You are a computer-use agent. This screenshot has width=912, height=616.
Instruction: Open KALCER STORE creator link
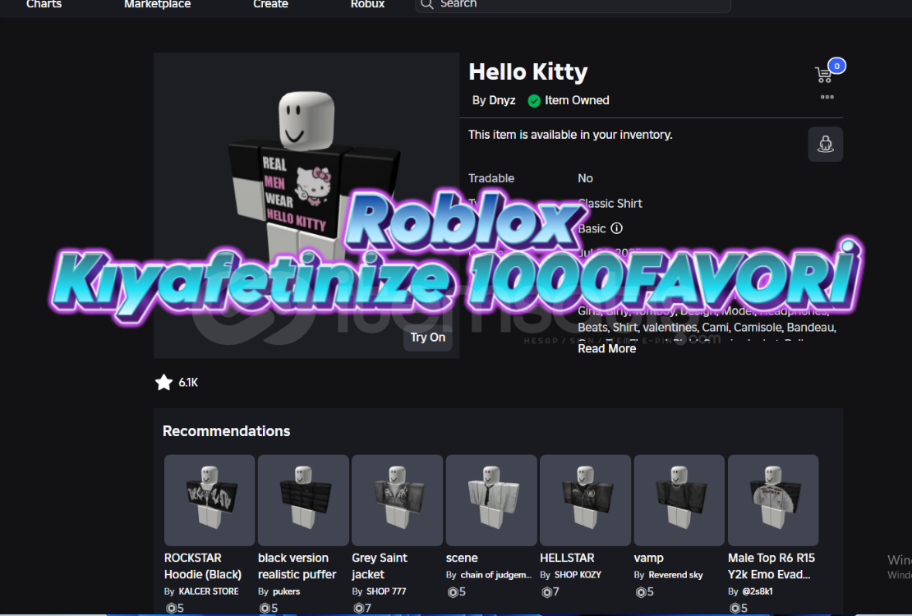click(x=208, y=591)
